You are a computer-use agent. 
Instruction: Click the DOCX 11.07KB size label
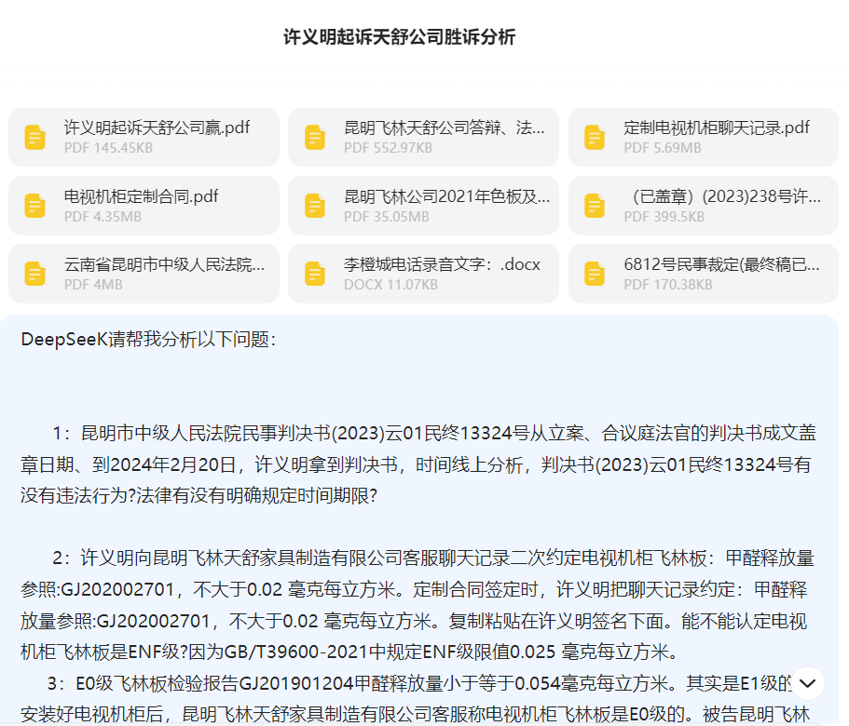coord(390,285)
